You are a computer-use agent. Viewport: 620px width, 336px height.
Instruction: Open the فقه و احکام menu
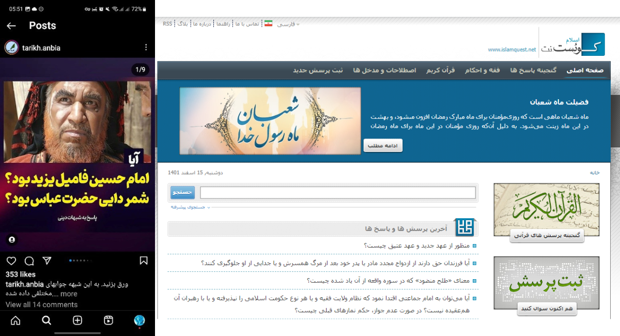(482, 70)
